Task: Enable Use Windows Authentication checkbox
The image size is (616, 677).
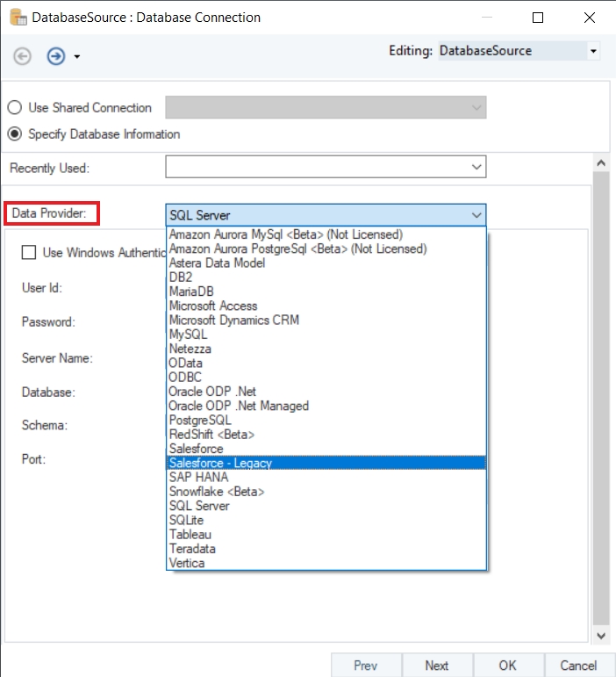Action: tap(29, 252)
